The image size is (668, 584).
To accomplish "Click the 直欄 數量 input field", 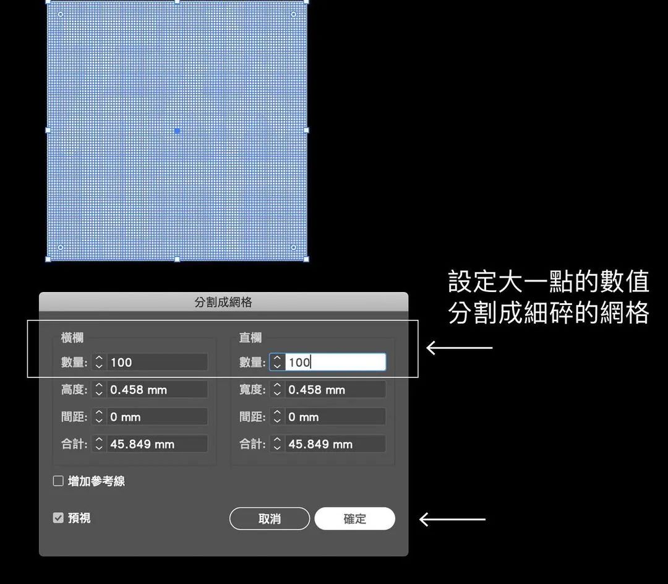I will (x=335, y=363).
